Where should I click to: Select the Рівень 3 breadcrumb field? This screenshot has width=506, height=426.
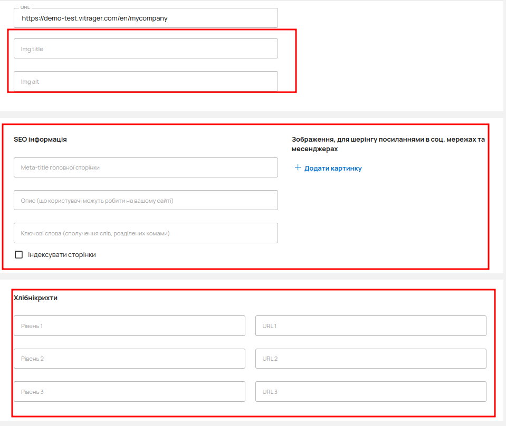tap(129, 392)
